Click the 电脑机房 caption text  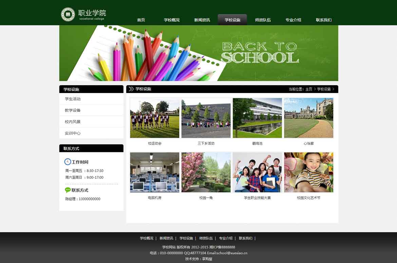(x=155, y=198)
